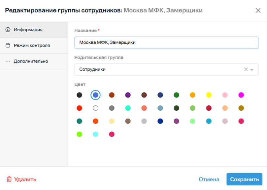Select the magenta color swatch in first row
The image size is (267, 190).
[241, 95]
